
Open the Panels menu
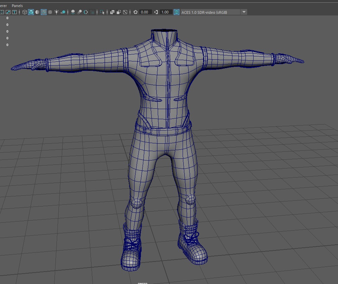[x=17, y=6]
